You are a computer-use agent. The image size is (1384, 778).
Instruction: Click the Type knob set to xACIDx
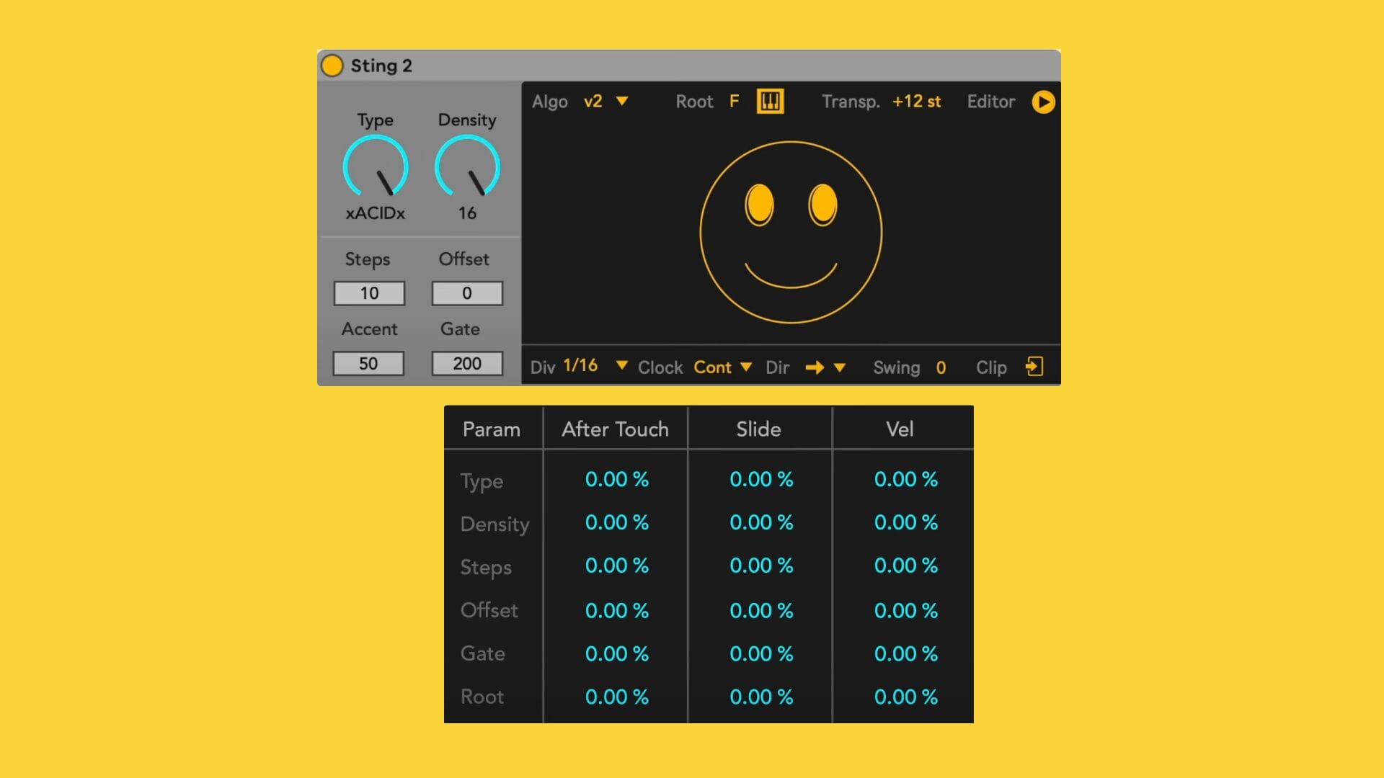(376, 167)
